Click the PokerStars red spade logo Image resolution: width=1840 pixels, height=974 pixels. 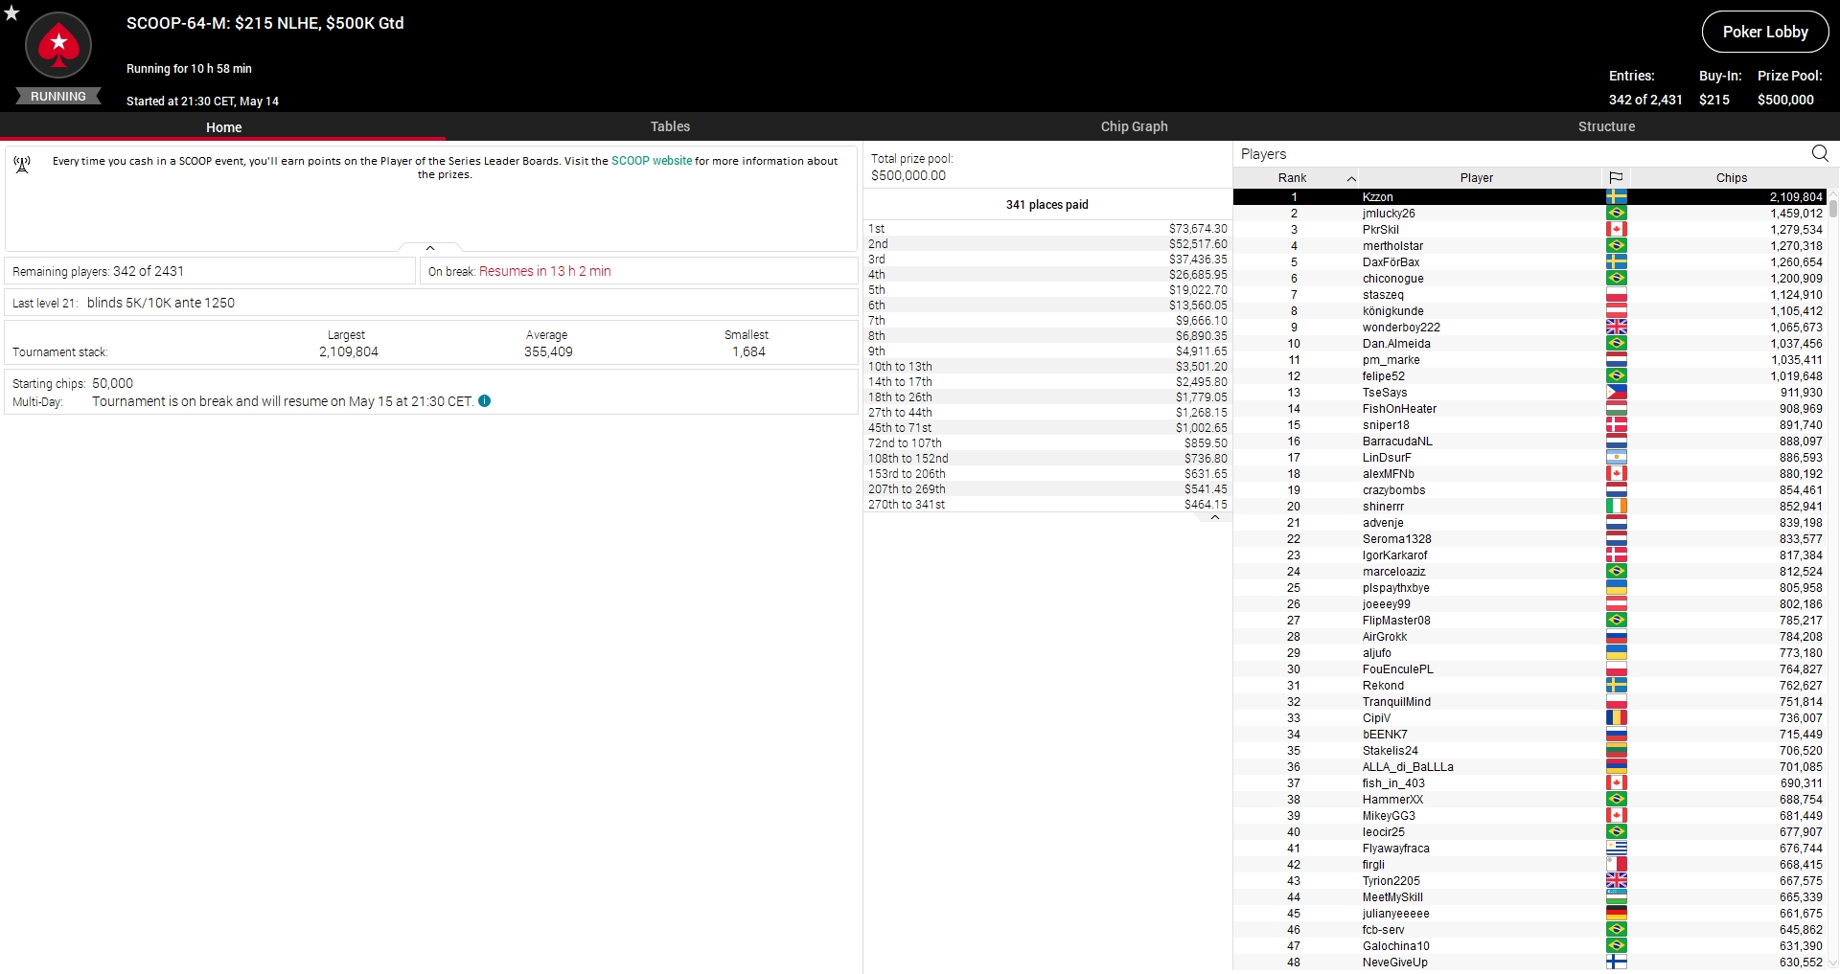pyautogui.click(x=58, y=45)
